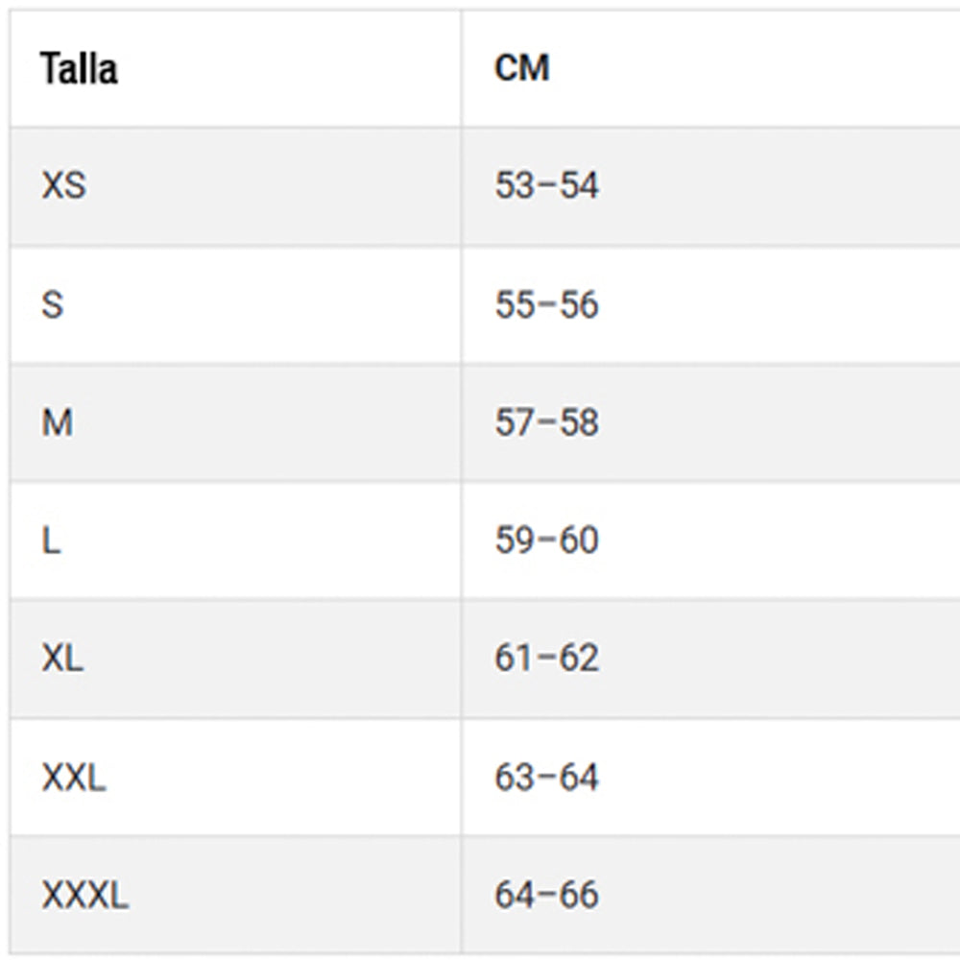
Task: Click the divider between Talla and CM headers
Action: [x=461, y=69]
